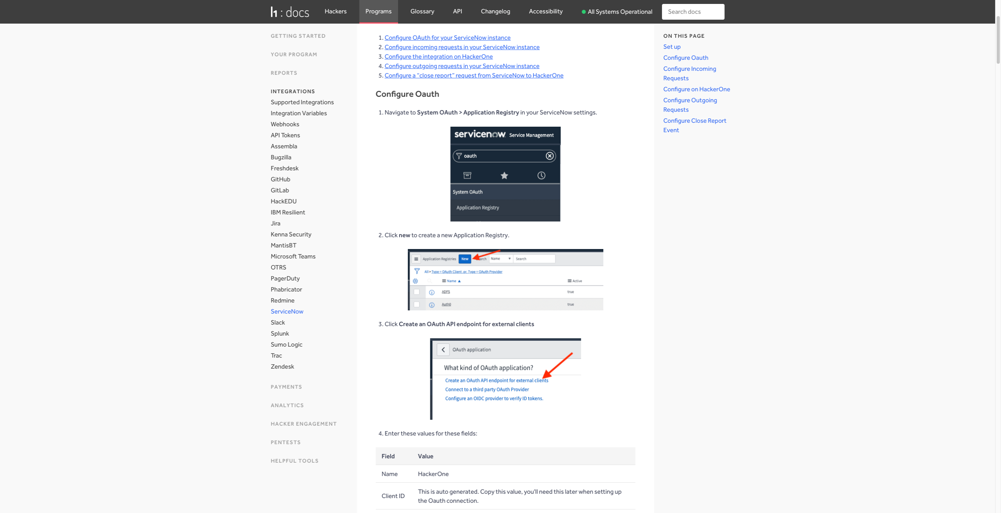1001x513 pixels.
Task: Open the MantisBT integration page
Action: point(283,245)
